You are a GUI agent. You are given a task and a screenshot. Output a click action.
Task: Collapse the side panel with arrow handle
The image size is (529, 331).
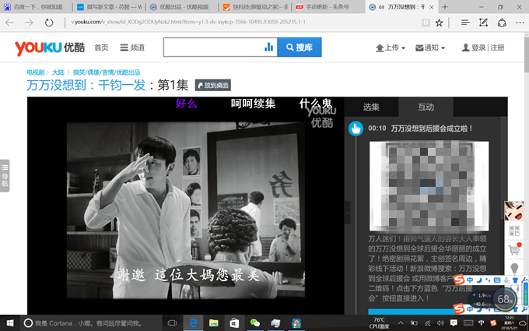pyautogui.click(x=347, y=213)
